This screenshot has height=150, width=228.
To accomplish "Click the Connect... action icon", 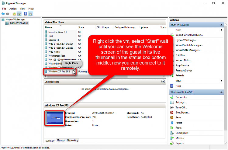I will pyautogui.click(x=172, y=97).
